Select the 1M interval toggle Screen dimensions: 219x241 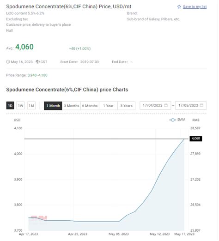coord(31,106)
